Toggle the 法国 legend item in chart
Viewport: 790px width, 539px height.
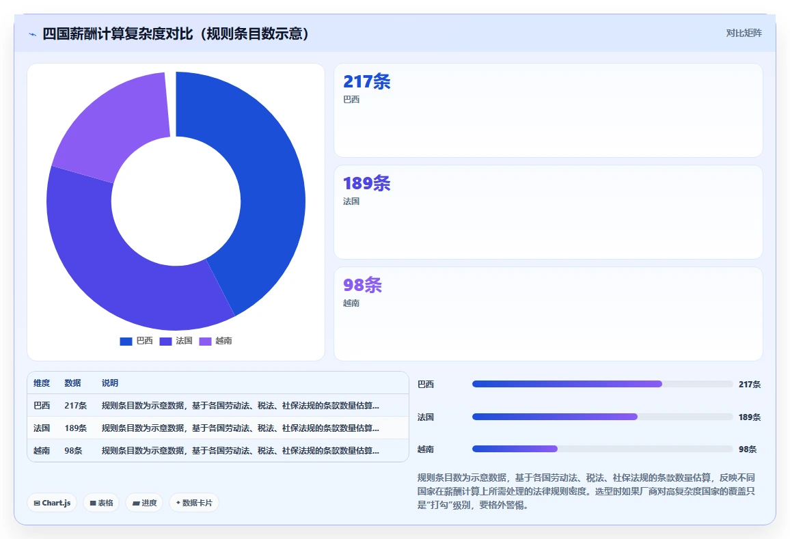[x=176, y=341]
